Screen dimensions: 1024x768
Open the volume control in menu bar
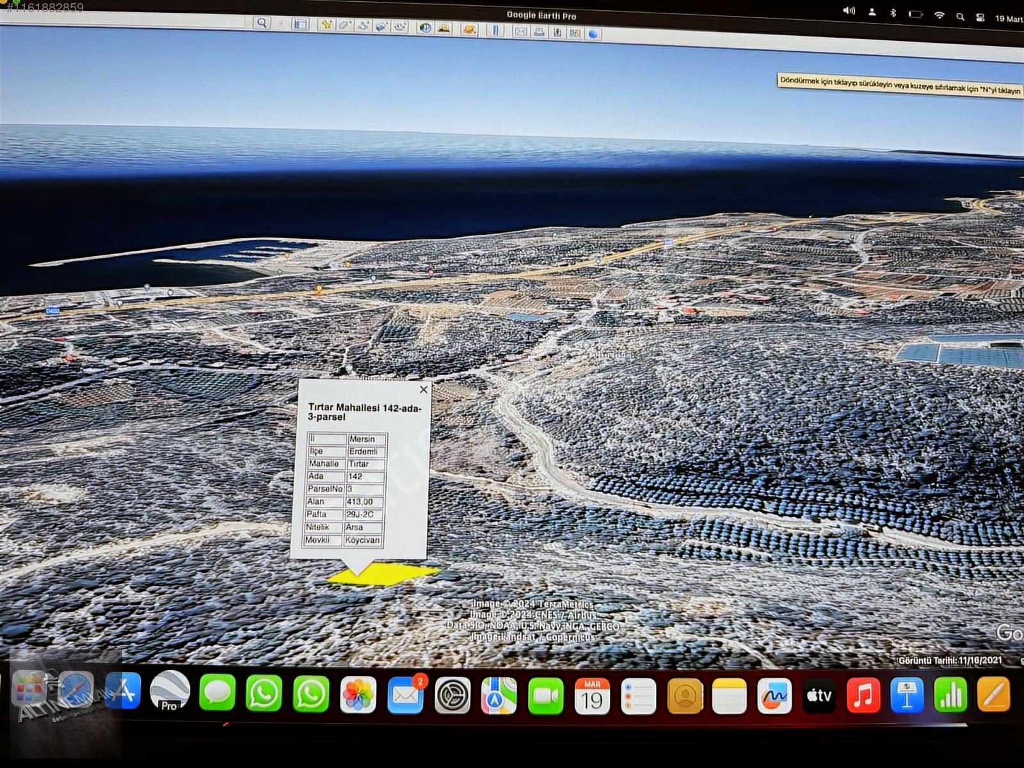[x=849, y=11]
